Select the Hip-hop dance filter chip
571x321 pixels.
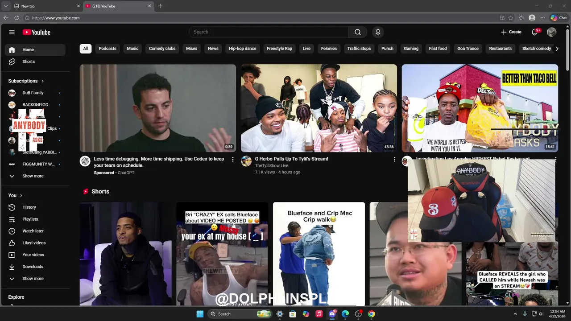point(243,49)
